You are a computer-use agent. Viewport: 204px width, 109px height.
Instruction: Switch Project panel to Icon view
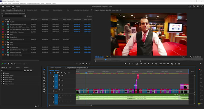pyautogui.click(x=9, y=64)
